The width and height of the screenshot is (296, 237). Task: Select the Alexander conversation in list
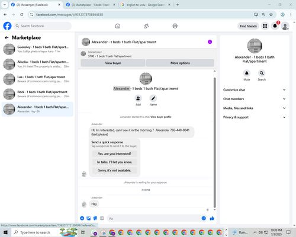pyautogui.click(x=37, y=109)
